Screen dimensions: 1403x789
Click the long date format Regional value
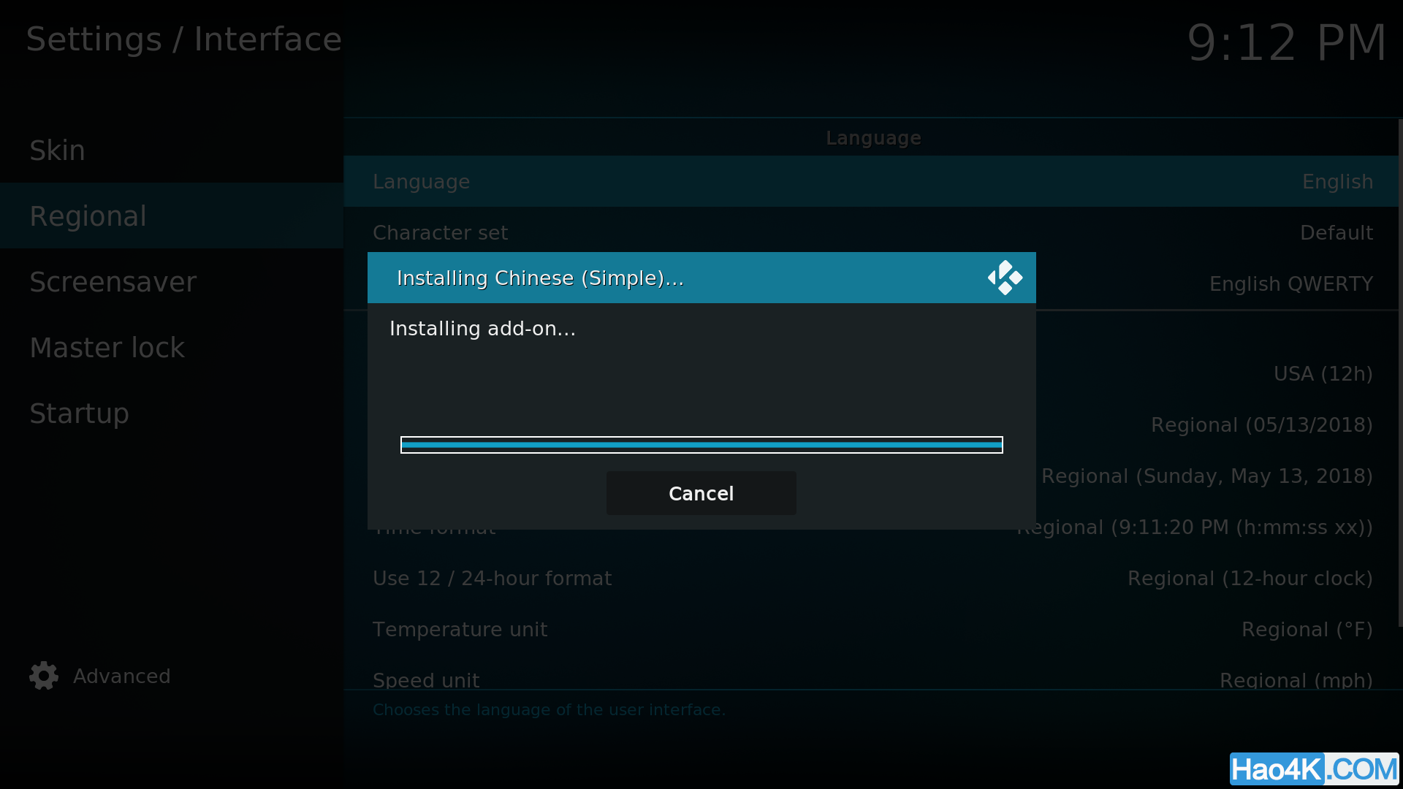click(x=1206, y=476)
